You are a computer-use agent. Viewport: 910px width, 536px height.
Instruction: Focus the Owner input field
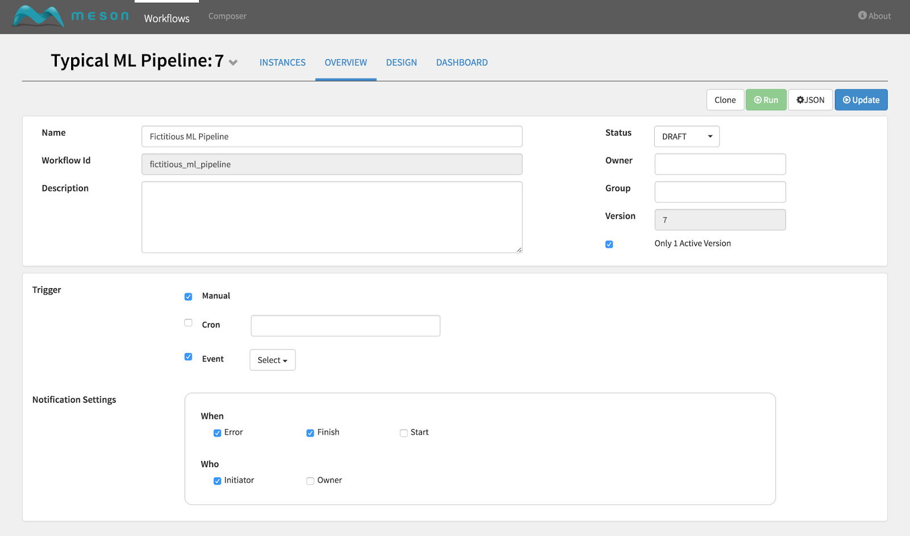(720, 164)
